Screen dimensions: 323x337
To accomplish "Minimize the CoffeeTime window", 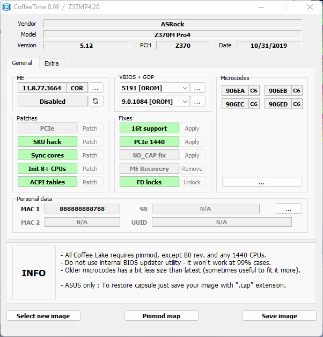I will (261, 7).
